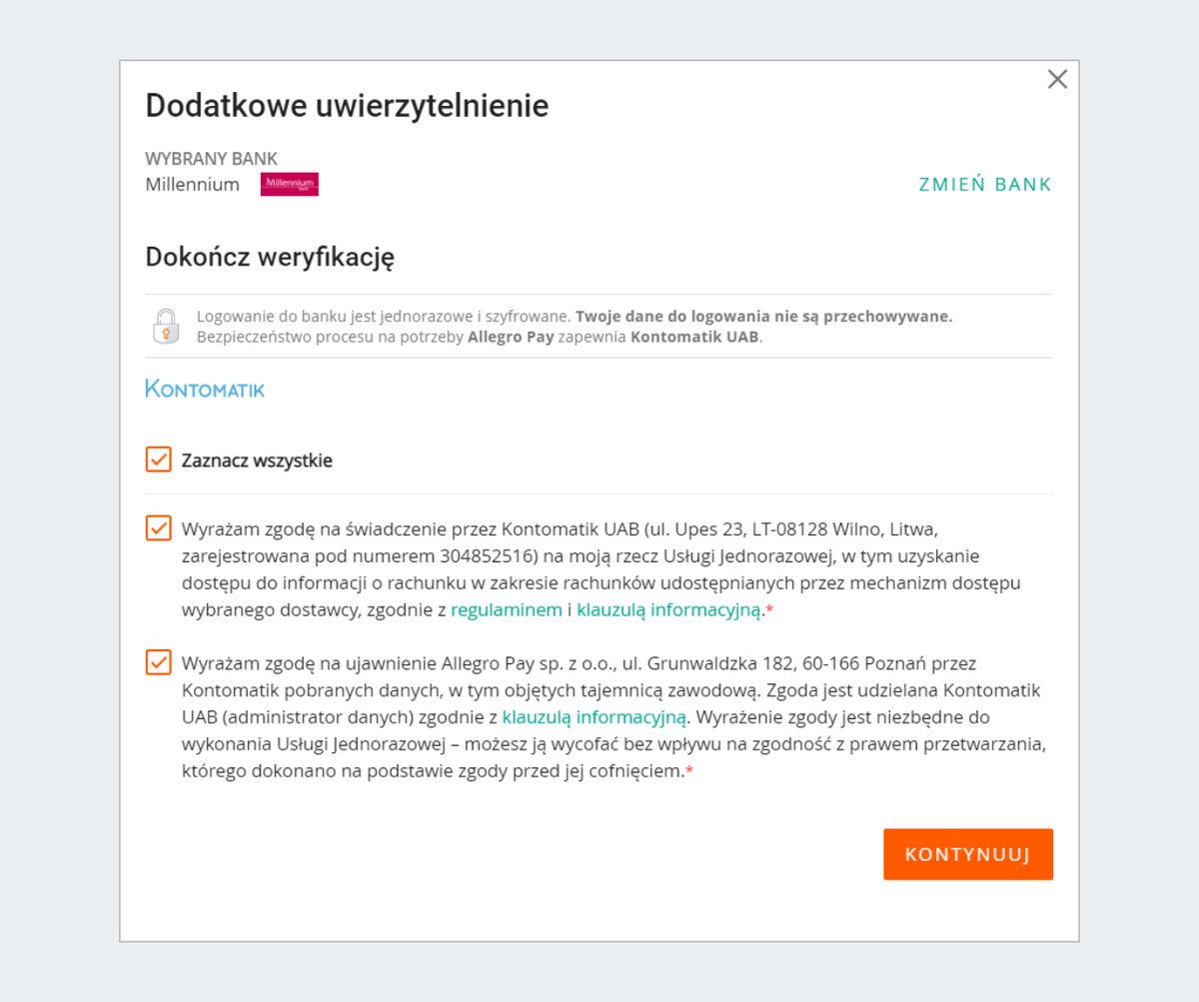The width and height of the screenshot is (1199, 1002).
Task: Open klauzulą informacyjną link in second consent
Action: [x=594, y=716]
